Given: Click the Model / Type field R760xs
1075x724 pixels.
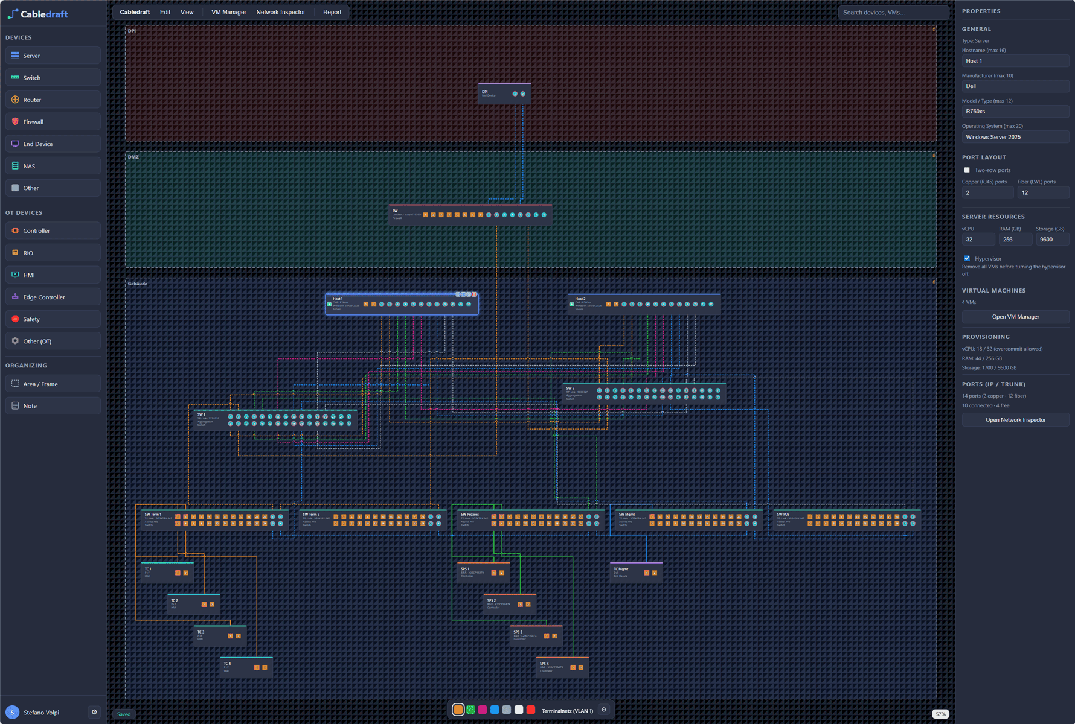Looking at the screenshot, I should [x=1015, y=112].
